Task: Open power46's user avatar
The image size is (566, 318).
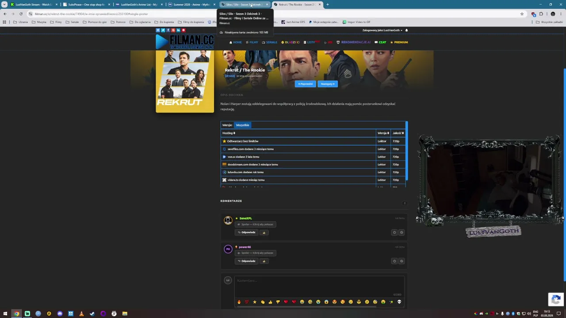Action: coord(228,249)
